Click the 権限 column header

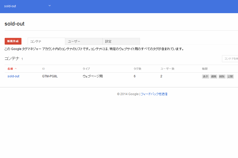tap(205, 69)
